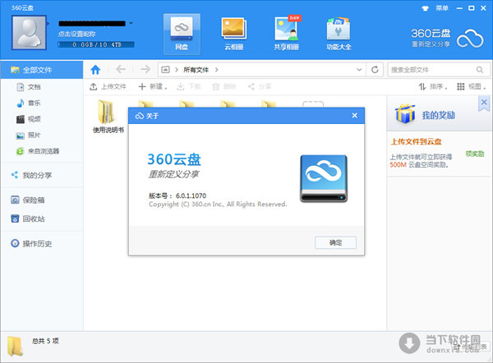Open the 视图 view mode dropdown
Image resolution: width=493 pixels, height=363 pixels.
click(472, 86)
